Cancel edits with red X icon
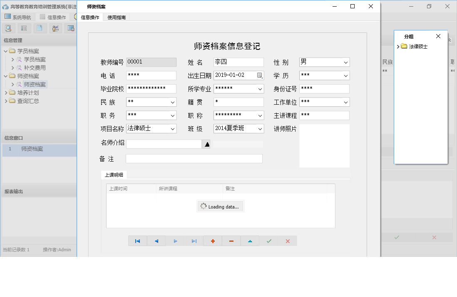This screenshot has height=297, width=457. point(287,241)
